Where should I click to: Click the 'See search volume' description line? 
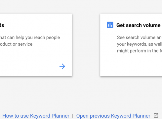140,37
